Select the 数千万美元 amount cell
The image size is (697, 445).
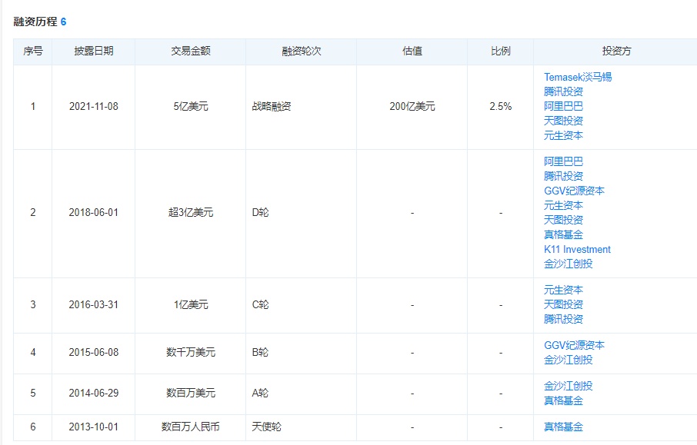pos(190,353)
